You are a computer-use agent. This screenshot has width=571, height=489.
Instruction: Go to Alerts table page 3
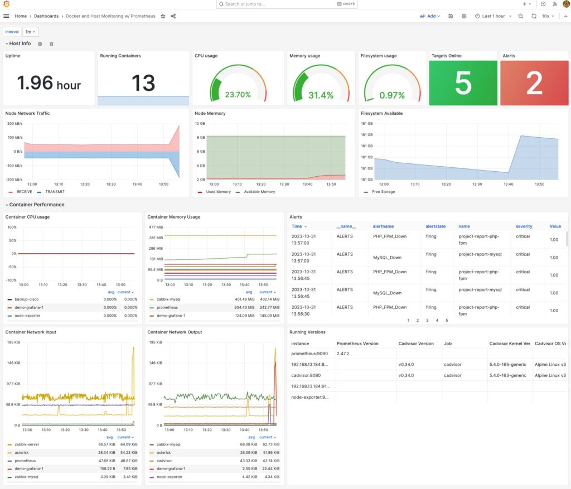[427, 321]
